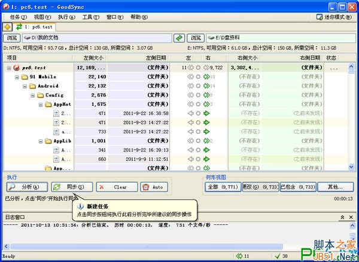Click status bar green checkmark count 38

(281, 256)
